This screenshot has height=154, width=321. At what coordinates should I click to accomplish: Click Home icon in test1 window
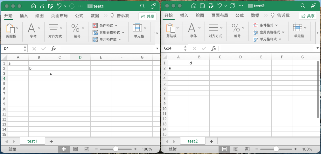point(33,6)
